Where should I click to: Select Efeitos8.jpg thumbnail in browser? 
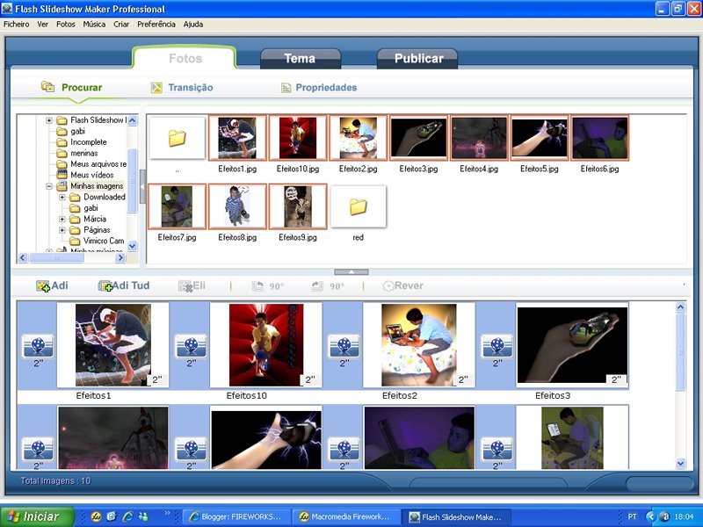tap(237, 206)
